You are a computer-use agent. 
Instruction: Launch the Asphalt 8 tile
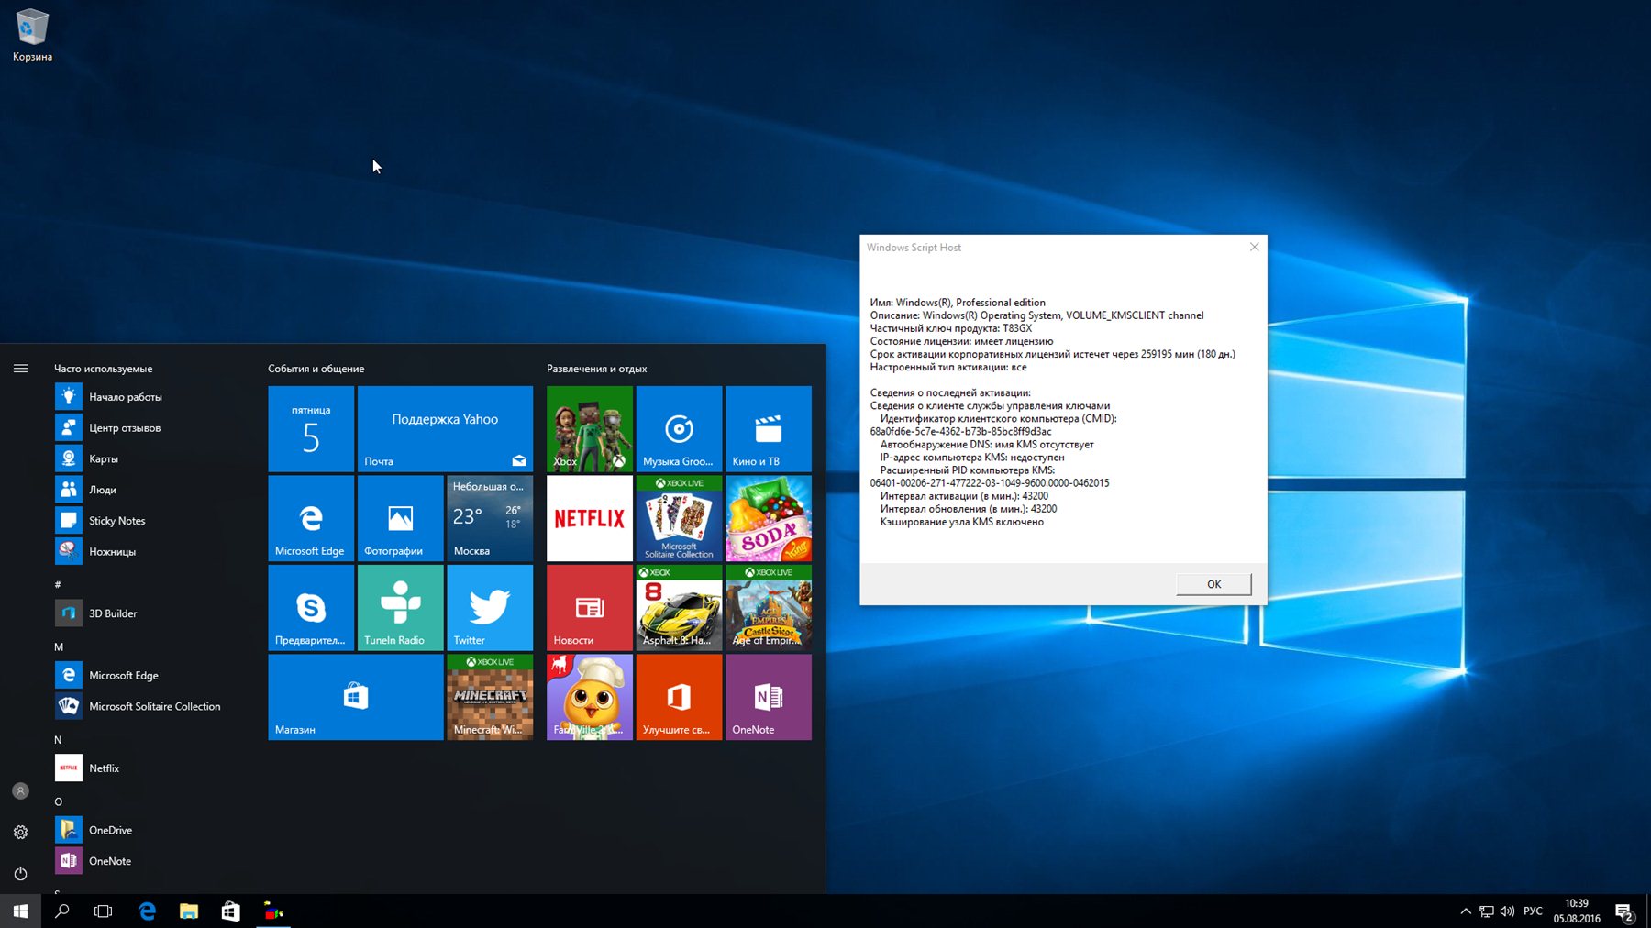click(679, 607)
